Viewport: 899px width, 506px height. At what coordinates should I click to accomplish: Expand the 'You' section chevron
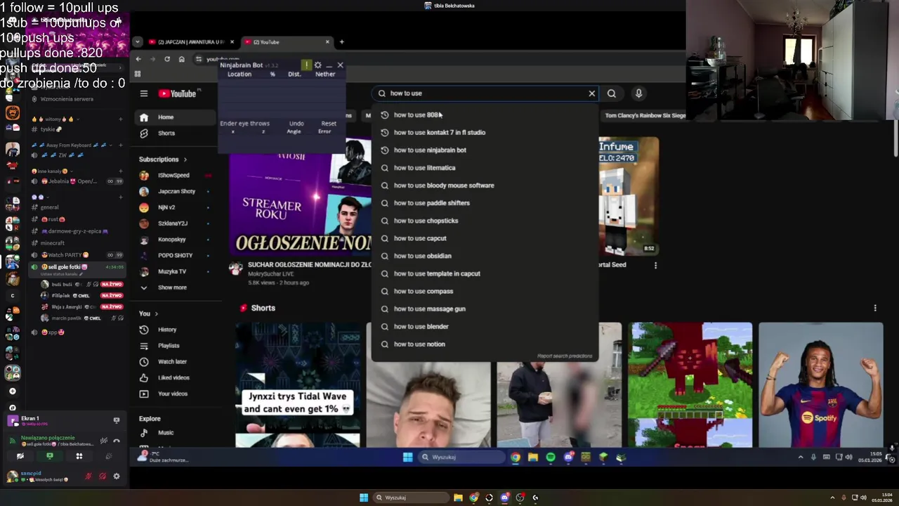click(x=156, y=313)
